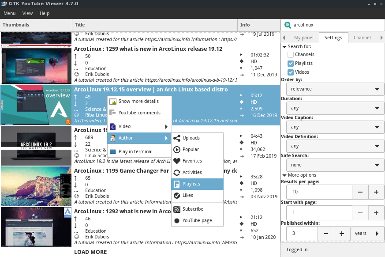The width and height of the screenshot is (385, 257).
Task: Collapse the More options section
Action: click(284, 175)
